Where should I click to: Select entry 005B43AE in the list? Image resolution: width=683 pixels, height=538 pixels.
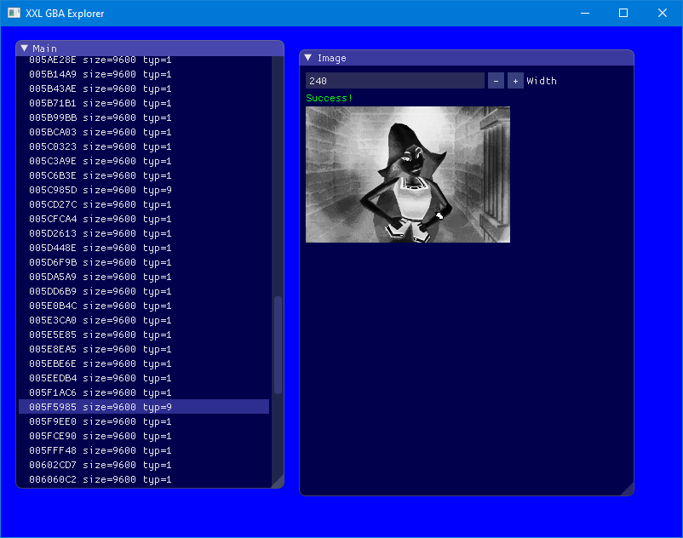point(144,89)
